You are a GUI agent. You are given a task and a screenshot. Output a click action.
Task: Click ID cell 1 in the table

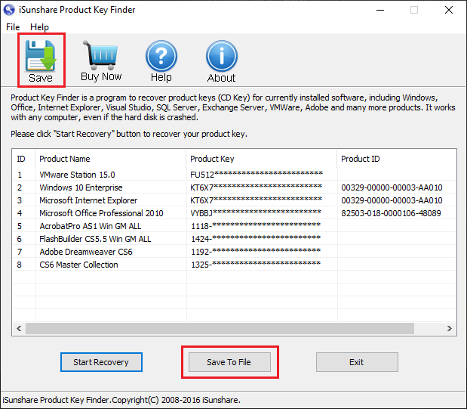[x=20, y=175]
